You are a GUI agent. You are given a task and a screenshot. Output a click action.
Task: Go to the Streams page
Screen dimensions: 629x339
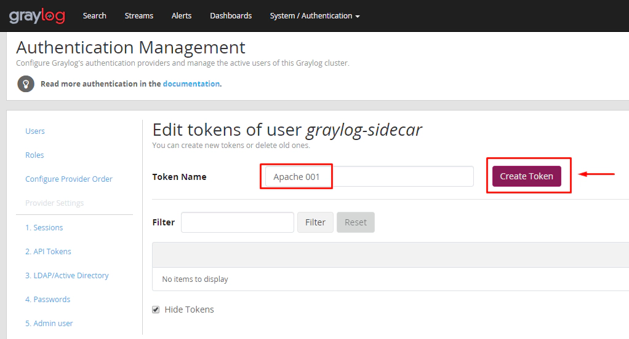click(x=139, y=16)
